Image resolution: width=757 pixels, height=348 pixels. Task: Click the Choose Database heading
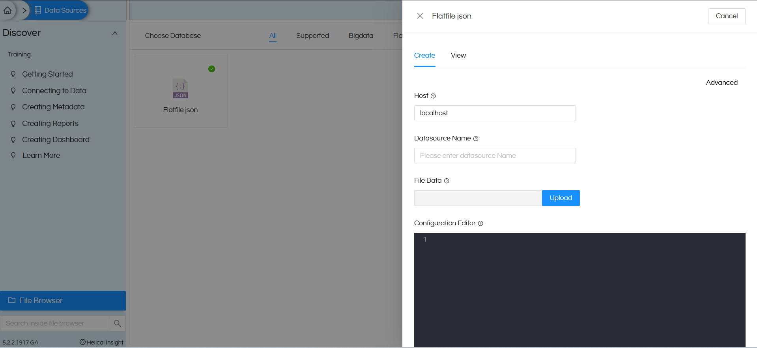pos(173,36)
